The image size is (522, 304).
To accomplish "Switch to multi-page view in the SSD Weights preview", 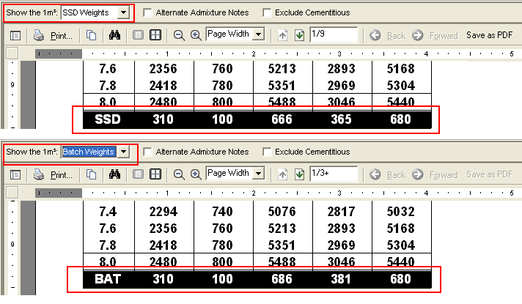I will 155,35.
